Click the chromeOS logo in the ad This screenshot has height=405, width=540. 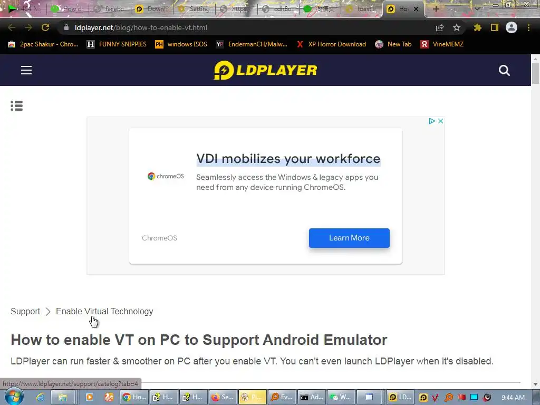(x=166, y=176)
